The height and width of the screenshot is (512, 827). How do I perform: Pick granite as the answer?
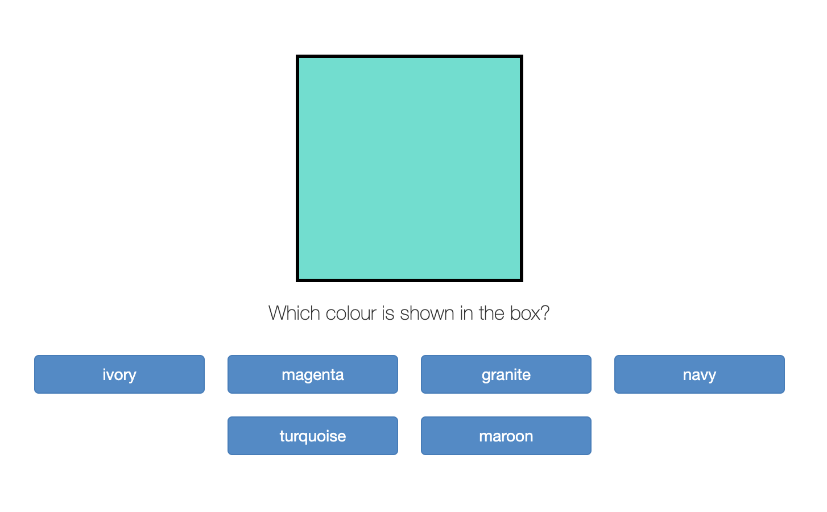pos(506,374)
